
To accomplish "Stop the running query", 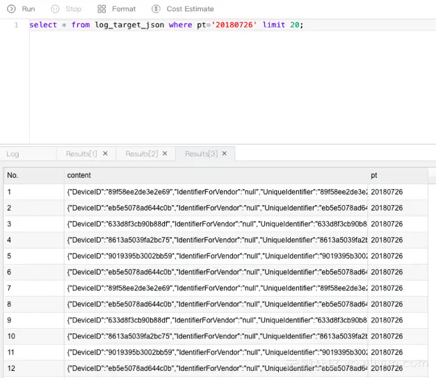I will [66, 9].
